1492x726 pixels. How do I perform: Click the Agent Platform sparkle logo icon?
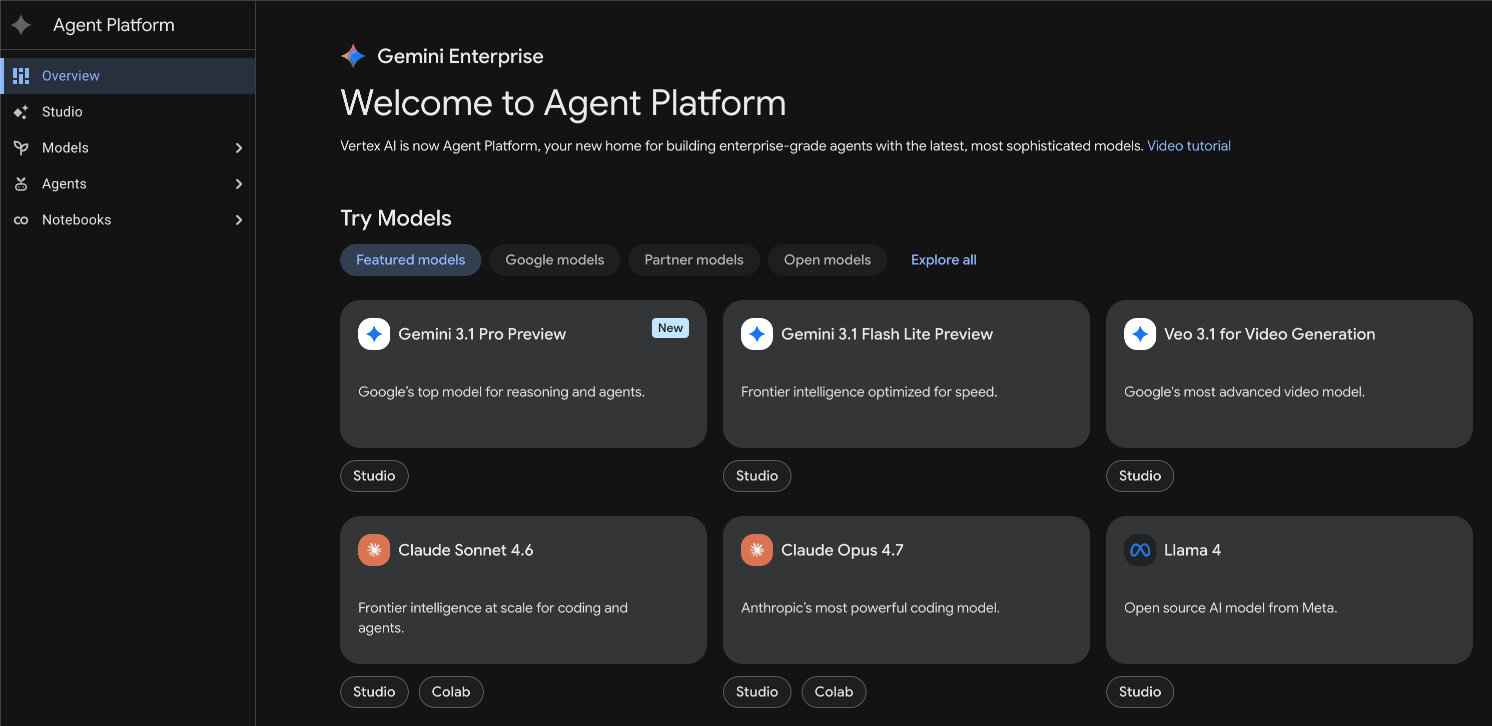[x=22, y=25]
